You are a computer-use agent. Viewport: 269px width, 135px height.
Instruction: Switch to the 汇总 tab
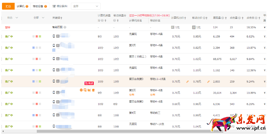[x=8, y=6]
